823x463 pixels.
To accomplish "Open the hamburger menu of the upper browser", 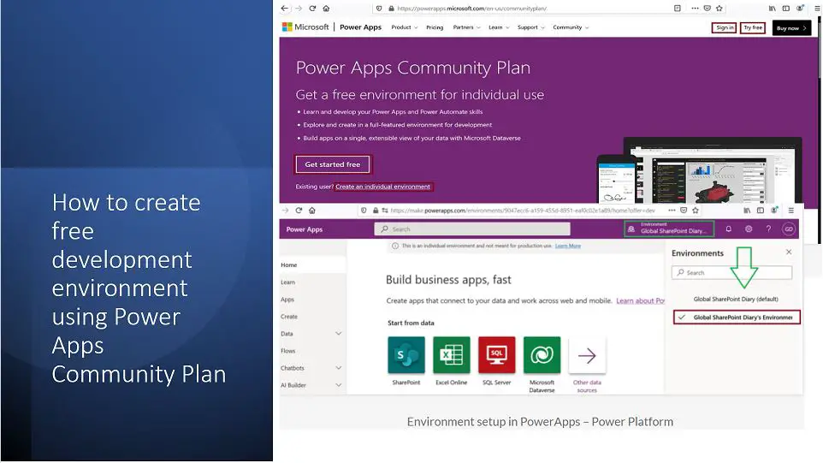I will 817,9.
